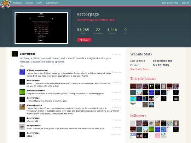
Task: Open the cyan thumbnail starting third follows row
Action: pyautogui.click(x=133, y=99)
